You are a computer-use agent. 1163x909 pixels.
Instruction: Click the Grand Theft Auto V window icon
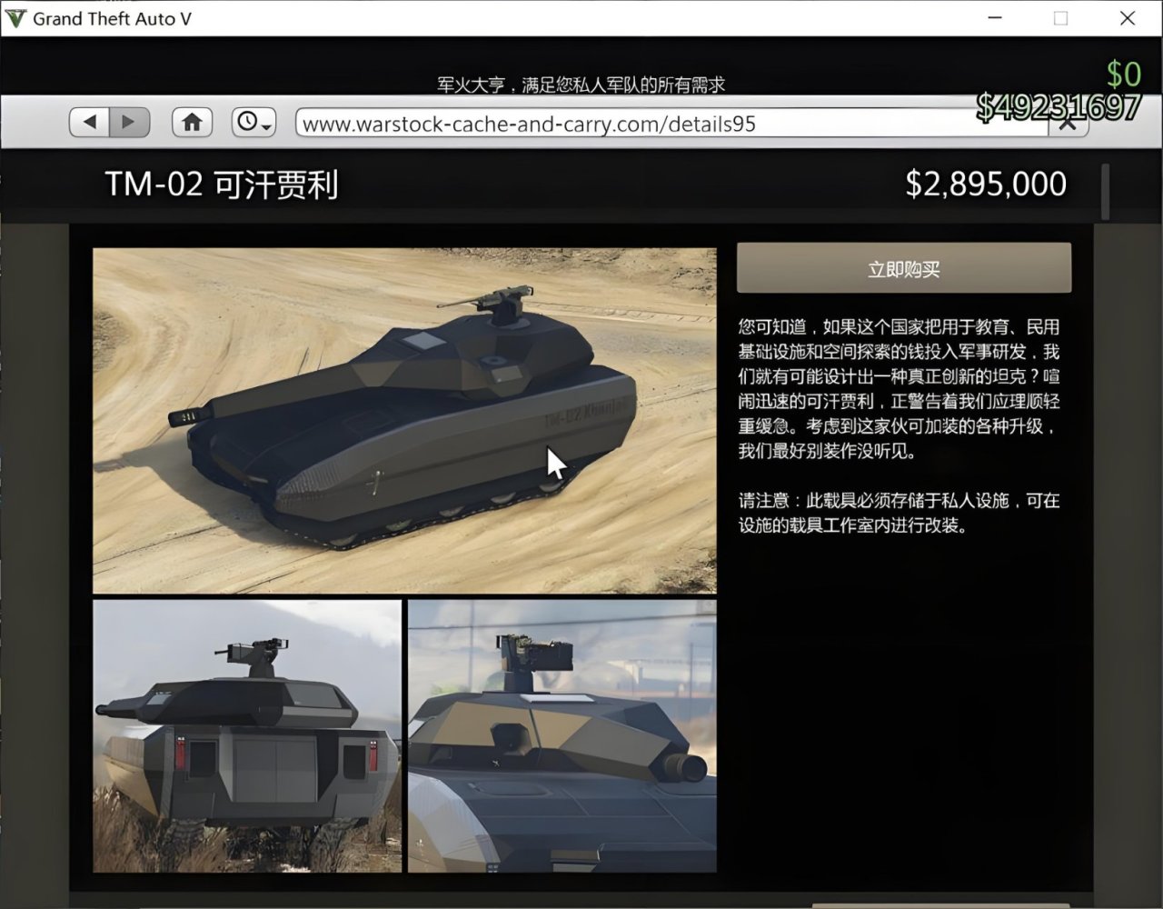[x=15, y=18]
